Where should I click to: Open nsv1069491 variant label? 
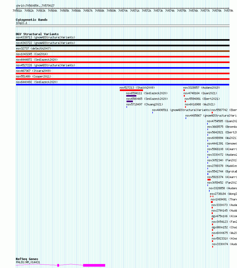pyautogui.click(x=224, y=199)
